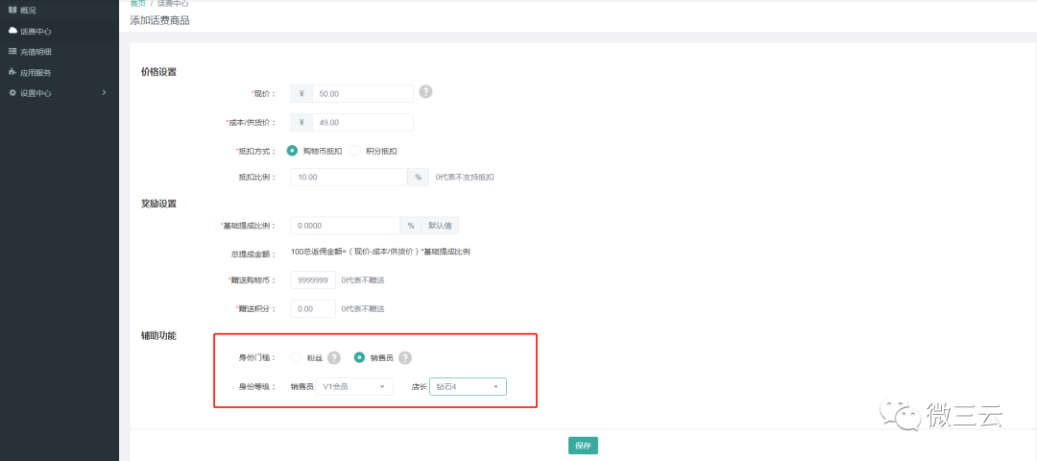Choose the 粉丝 identity threshold radio
The image size is (1037, 461).
pyautogui.click(x=296, y=358)
